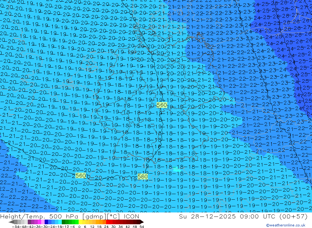Image resolution: width=312 pixels, height=228 pixels.
Task: Click the 0 label on the legend scale
Action: [x=79, y=227]
